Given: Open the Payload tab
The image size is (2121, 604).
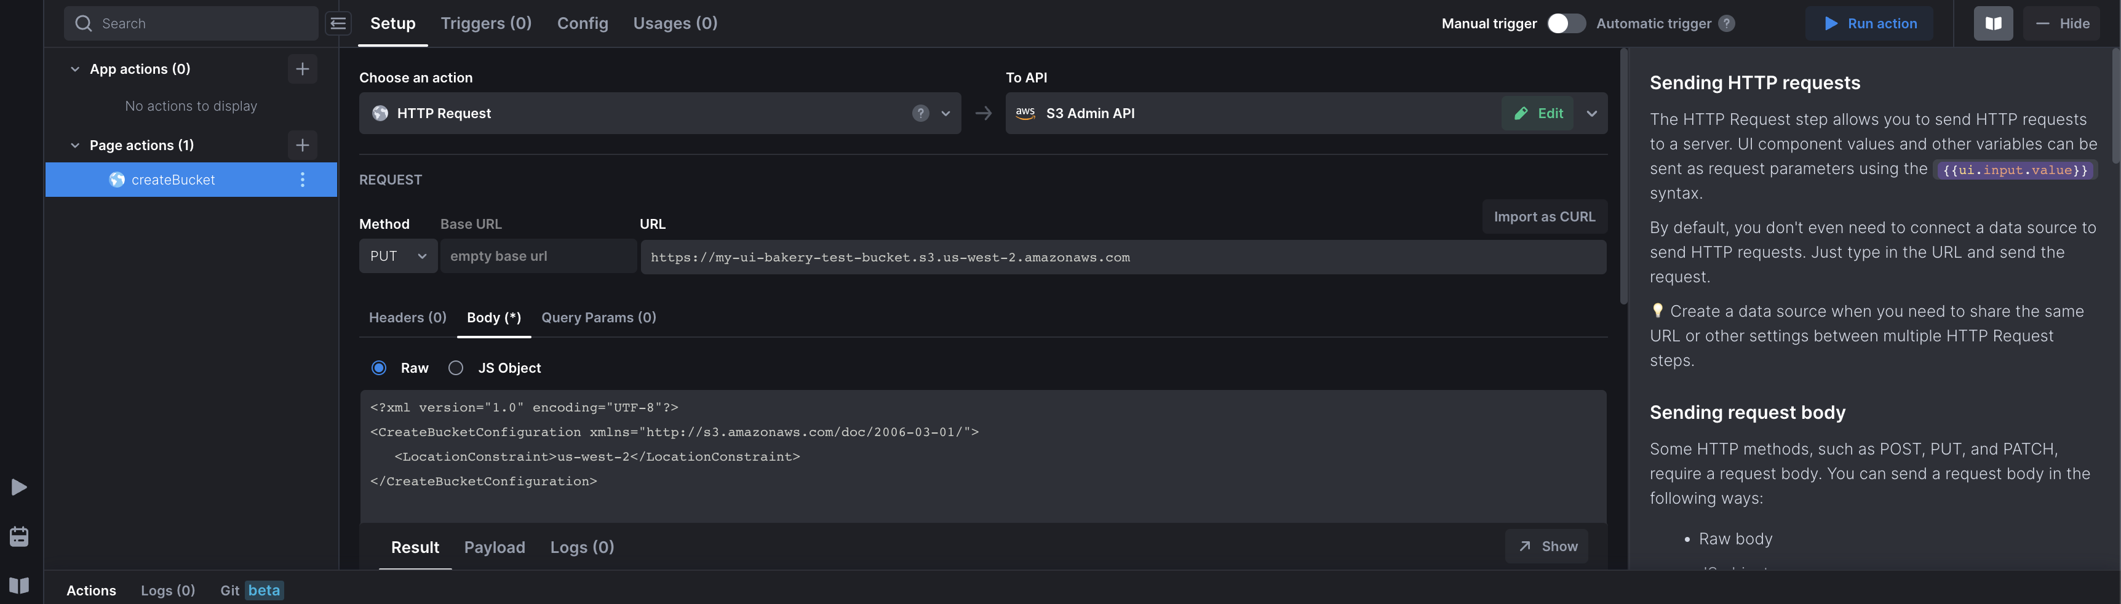Looking at the screenshot, I should click(494, 547).
